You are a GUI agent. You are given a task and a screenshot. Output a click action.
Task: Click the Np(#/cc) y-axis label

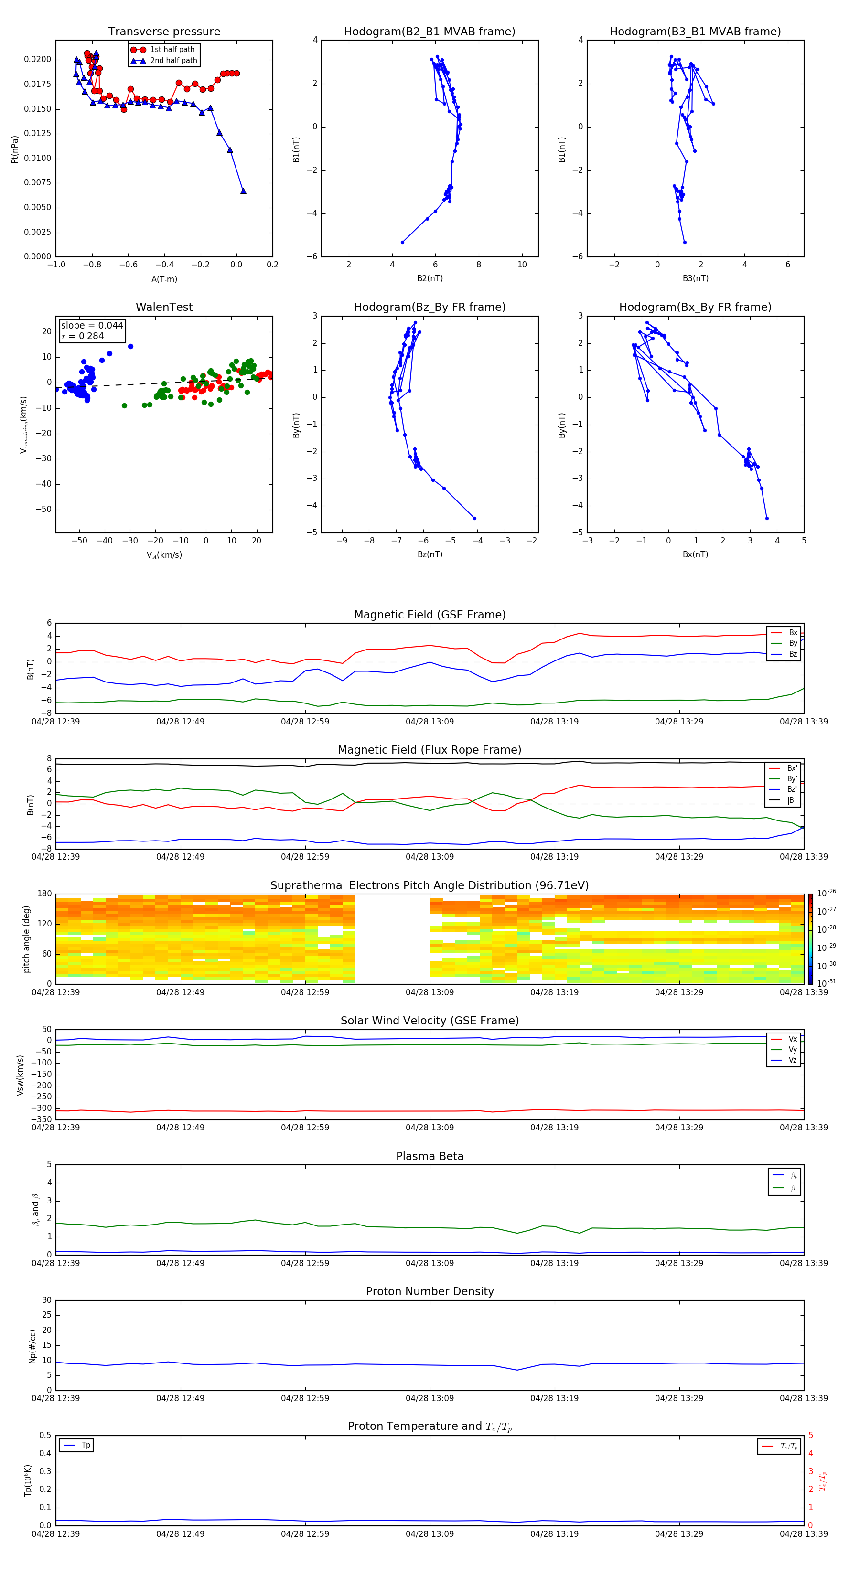[32, 1345]
